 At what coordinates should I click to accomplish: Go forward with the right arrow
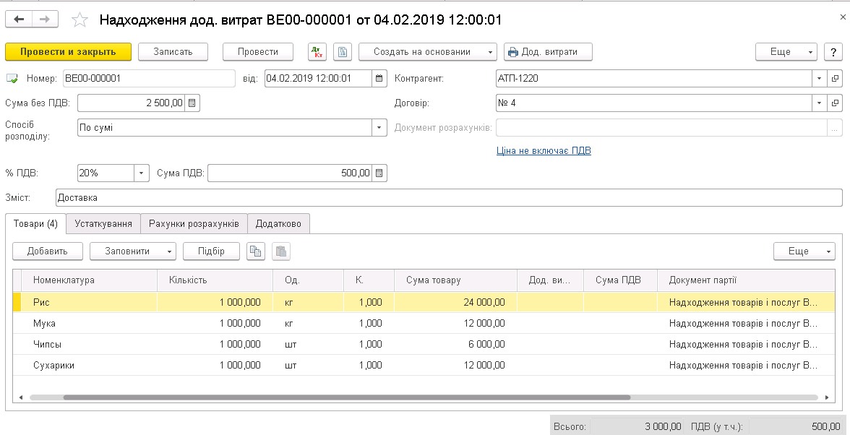click(x=45, y=20)
